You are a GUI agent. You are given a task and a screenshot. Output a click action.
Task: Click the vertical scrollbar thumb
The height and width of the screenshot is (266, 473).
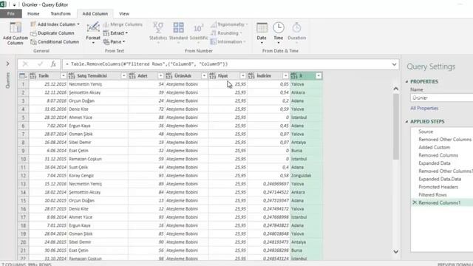point(396,126)
